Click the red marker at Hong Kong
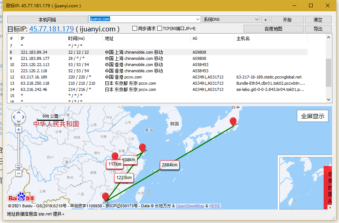This screenshot has height=223, width=339. click(x=105, y=197)
